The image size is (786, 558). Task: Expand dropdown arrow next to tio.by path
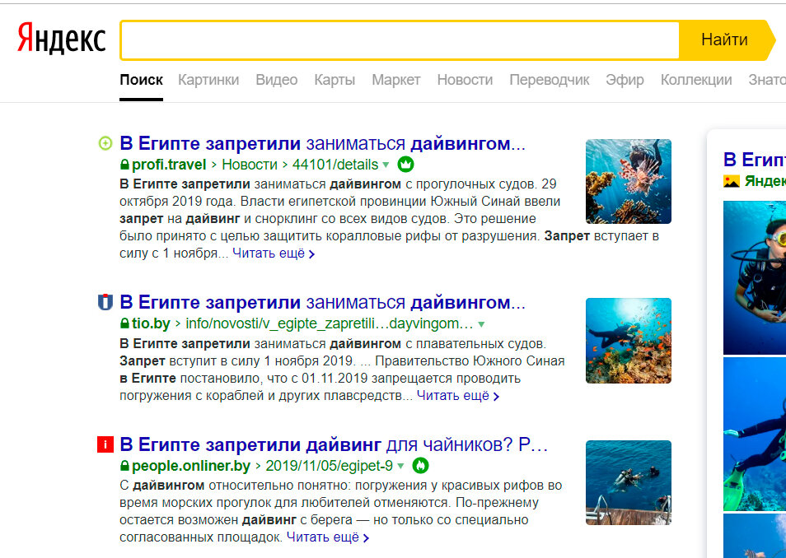[x=481, y=324]
